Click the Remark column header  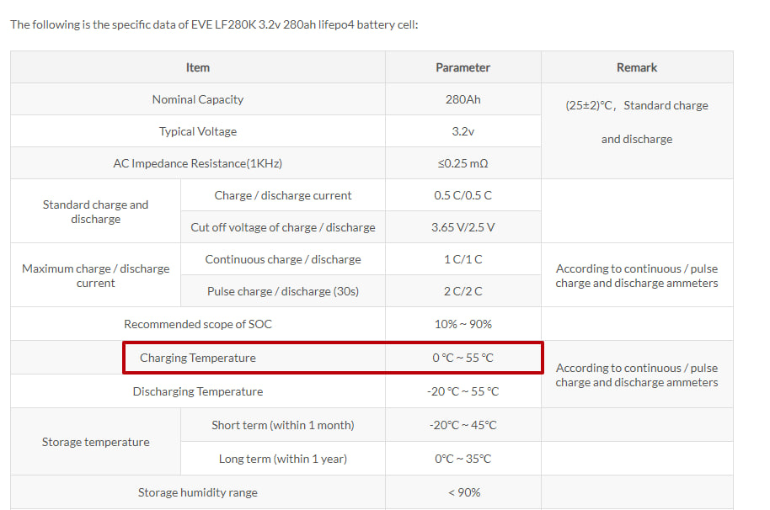pos(637,67)
